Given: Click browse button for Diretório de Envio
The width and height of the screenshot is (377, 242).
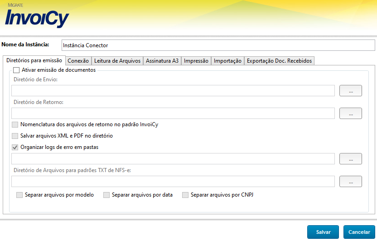Looking at the screenshot, I should pos(350,91).
